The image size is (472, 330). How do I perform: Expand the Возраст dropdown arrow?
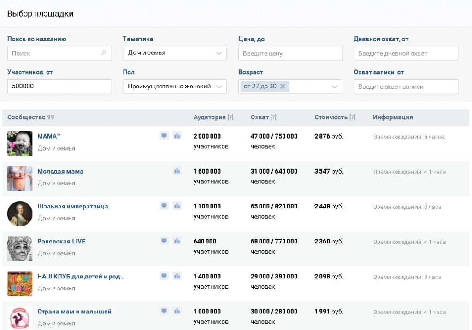point(335,87)
